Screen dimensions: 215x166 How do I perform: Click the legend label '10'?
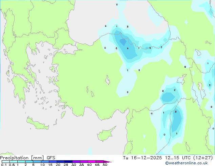42,165
